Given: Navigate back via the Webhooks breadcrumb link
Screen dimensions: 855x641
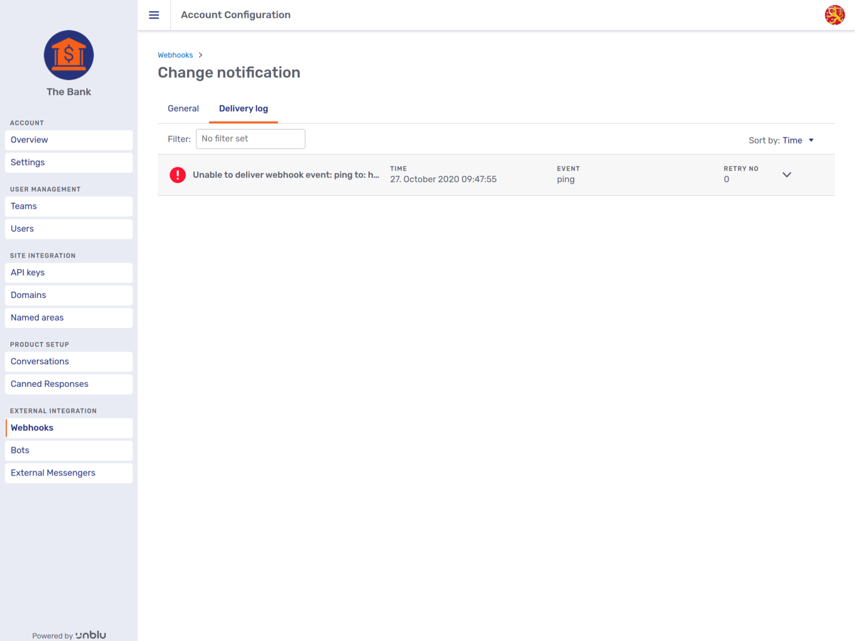Looking at the screenshot, I should coord(175,54).
